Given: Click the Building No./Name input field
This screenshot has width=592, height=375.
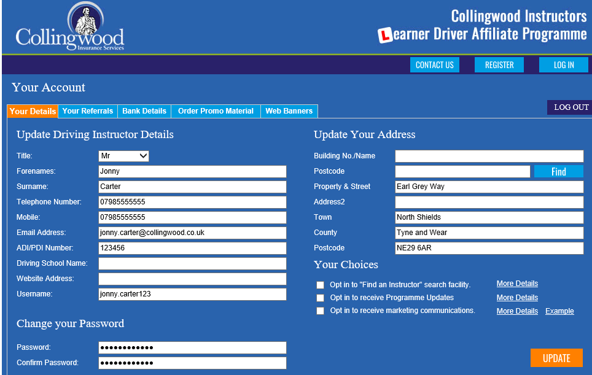Looking at the screenshot, I should pos(489,156).
